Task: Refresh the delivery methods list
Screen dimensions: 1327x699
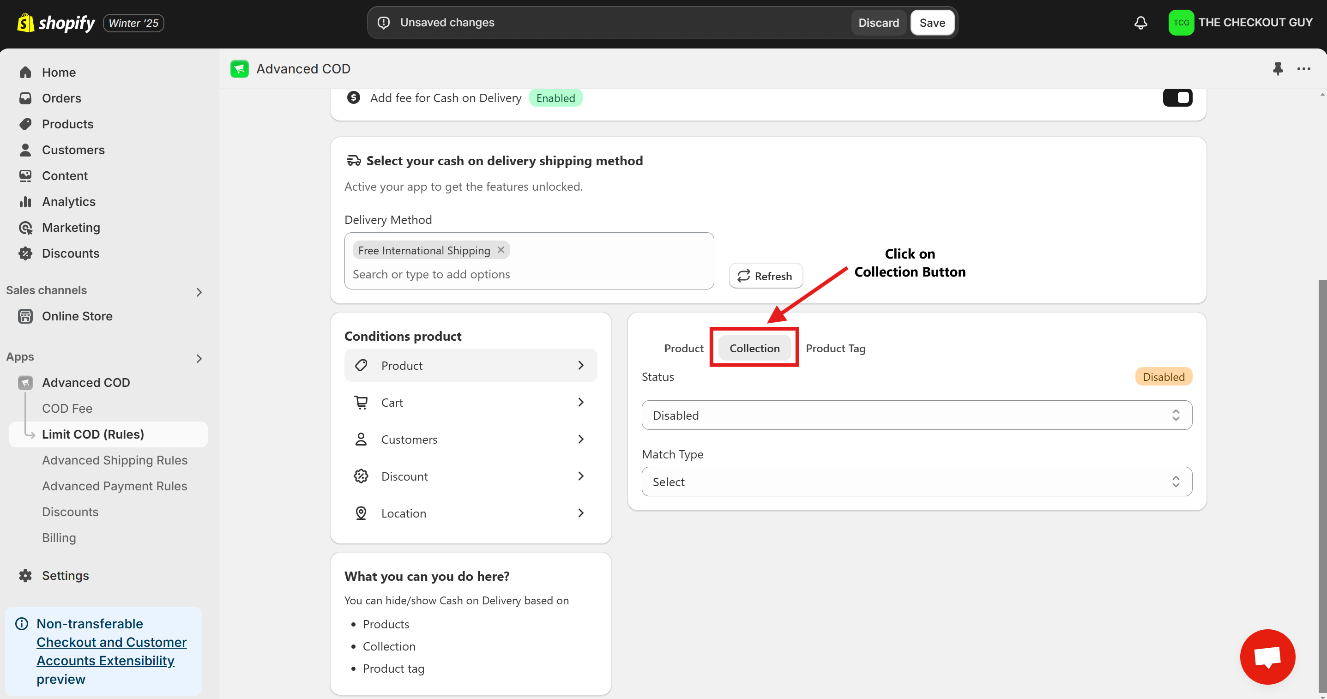Action: (x=766, y=276)
